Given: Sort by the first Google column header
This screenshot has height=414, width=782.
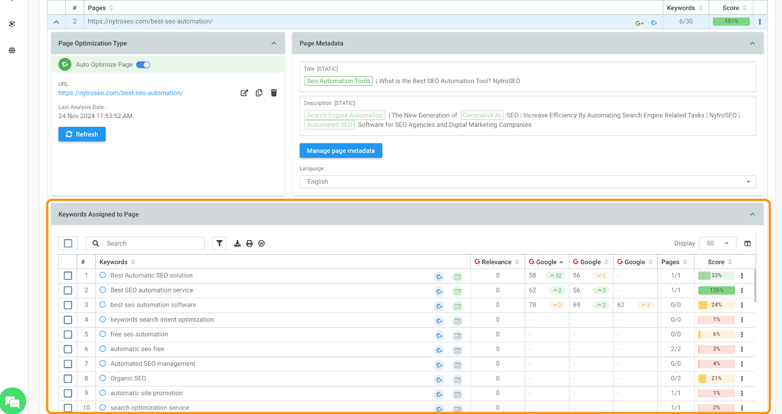Looking at the screenshot, I should pos(546,262).
